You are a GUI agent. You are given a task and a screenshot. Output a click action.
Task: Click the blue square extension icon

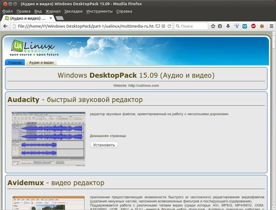click(x=245, y=26)
